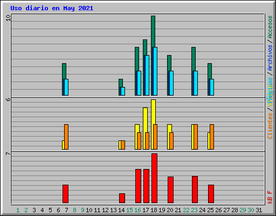The width and height of the screenshot is (276, 216).
Task: Click day label '20' on the axis
Action: [170, 210]
